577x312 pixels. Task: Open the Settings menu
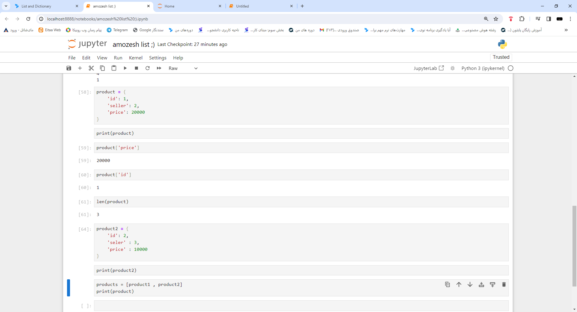tap(158, 58)
